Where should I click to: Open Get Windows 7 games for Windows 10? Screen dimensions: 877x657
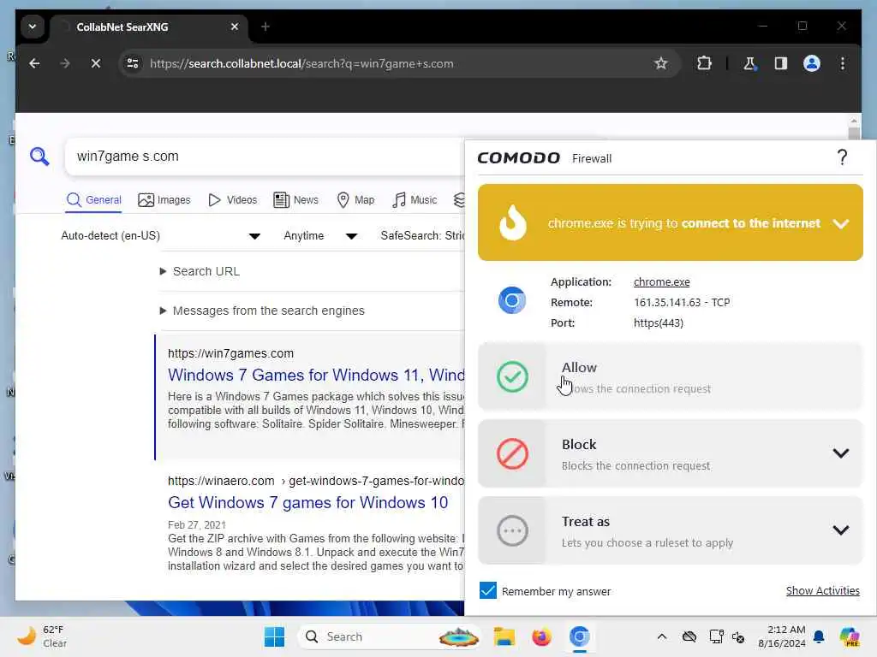[x=307, y=502]
